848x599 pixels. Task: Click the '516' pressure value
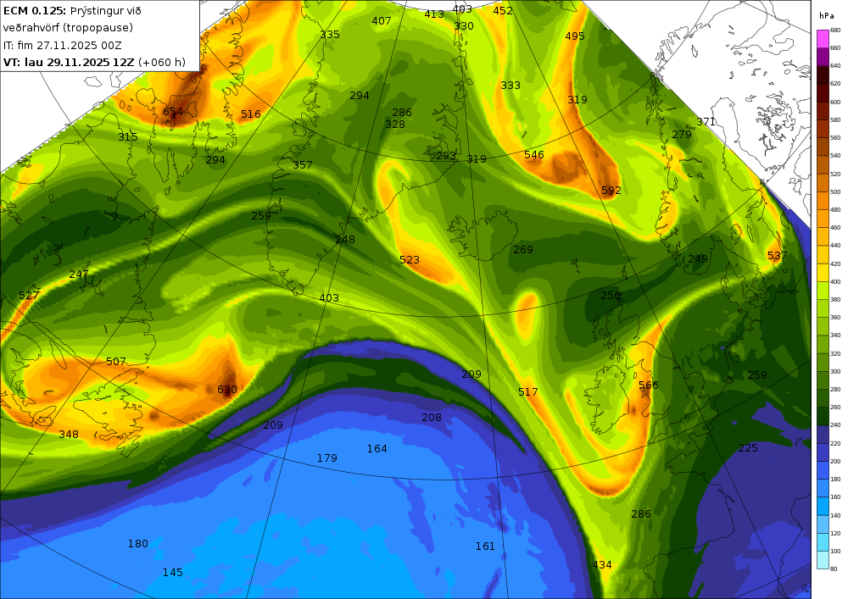click(x=251, y=114)
